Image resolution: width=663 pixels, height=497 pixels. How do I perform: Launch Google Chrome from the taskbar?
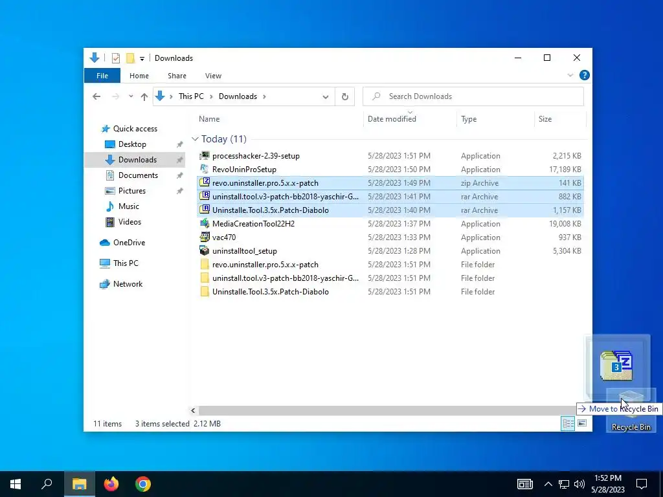143,484
